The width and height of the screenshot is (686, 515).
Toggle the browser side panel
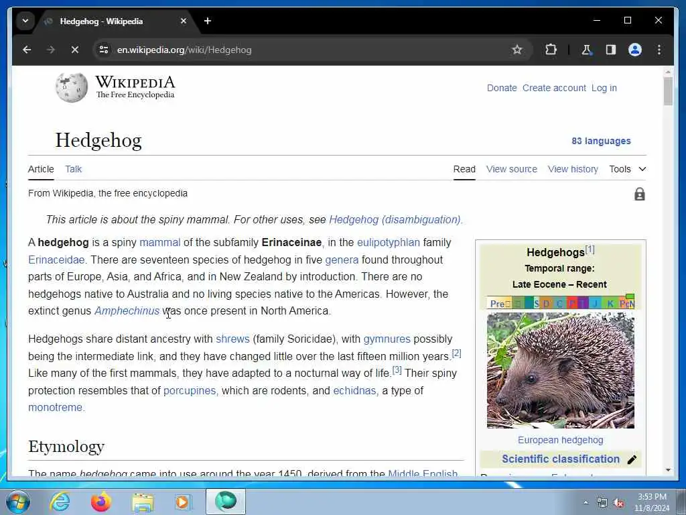611,50
